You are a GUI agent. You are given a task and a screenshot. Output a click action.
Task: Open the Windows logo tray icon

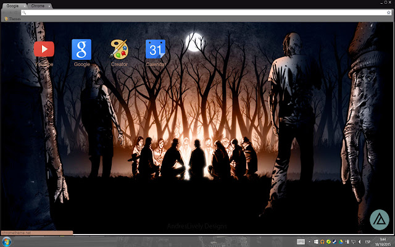coord(316,242)
